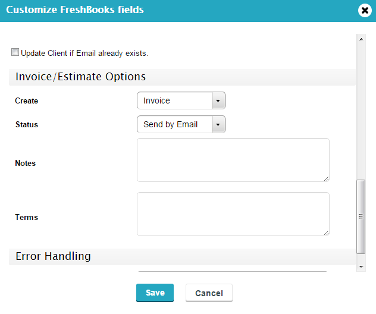Open the Create dropdown showing Invoice
The width and height of the screenshot is (376, 314).
(x=181, y=101)
